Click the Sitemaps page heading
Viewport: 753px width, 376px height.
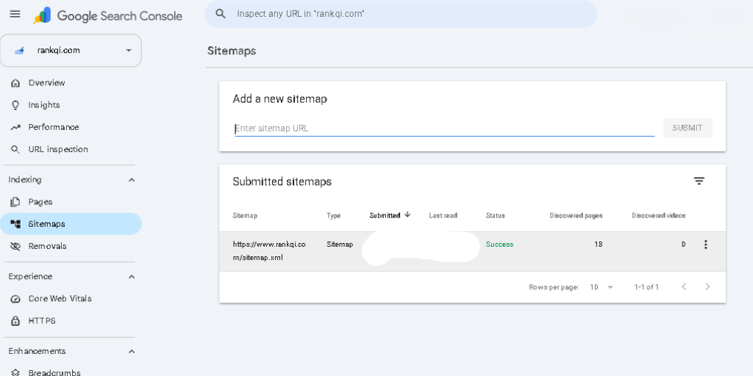tap(232, 51)
